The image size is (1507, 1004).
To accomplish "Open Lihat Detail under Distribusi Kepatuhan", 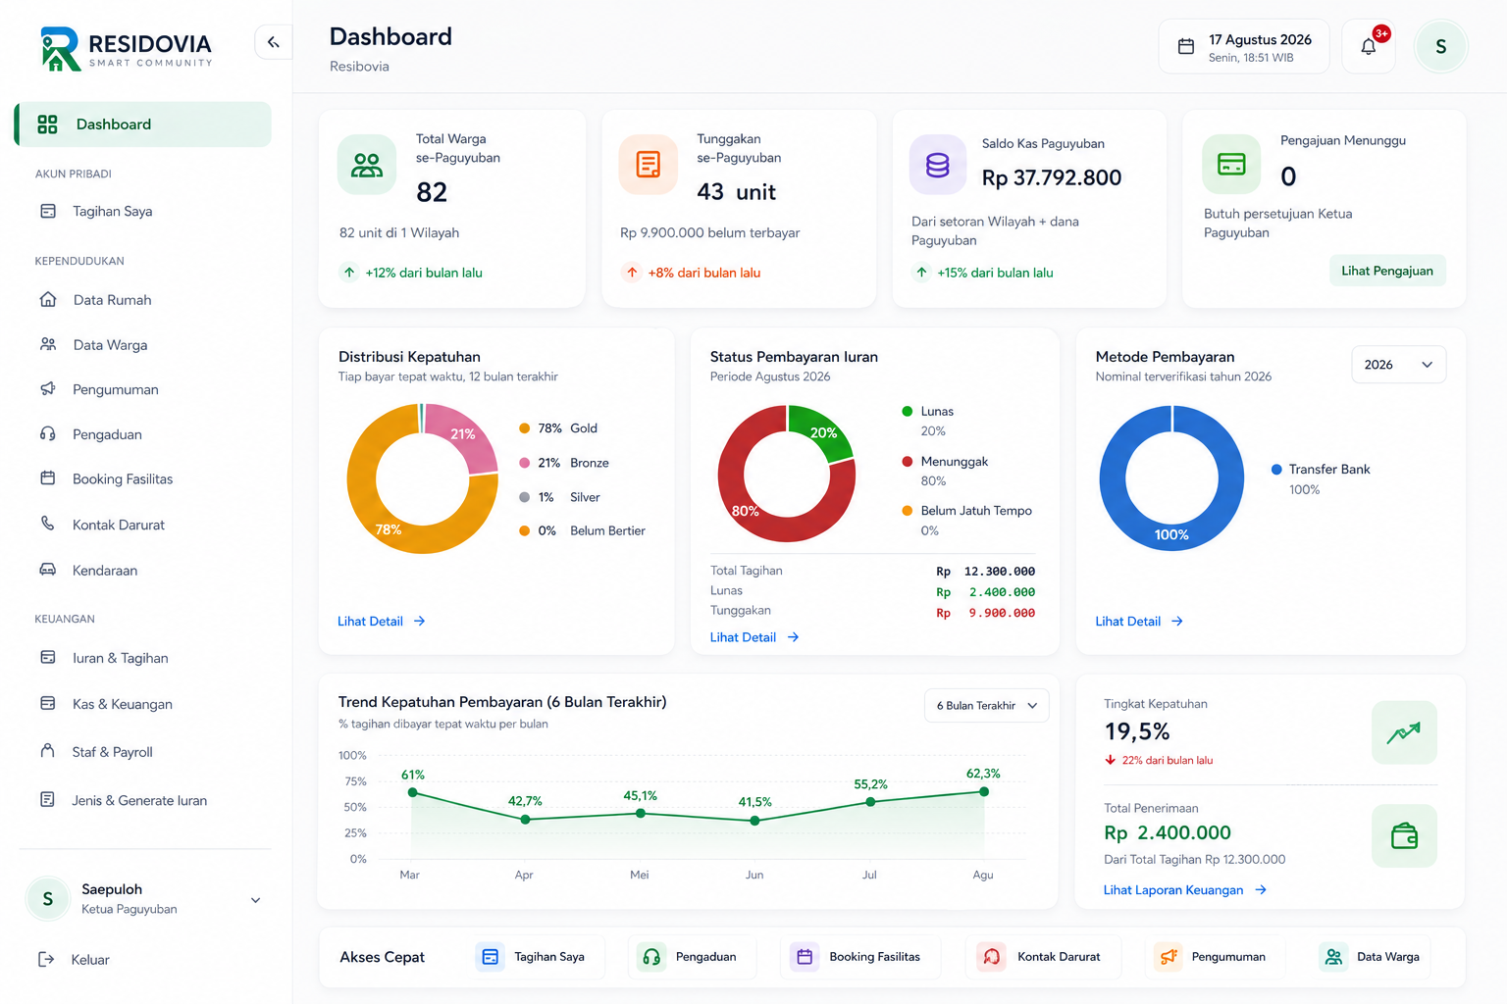I will coord(382,621).
